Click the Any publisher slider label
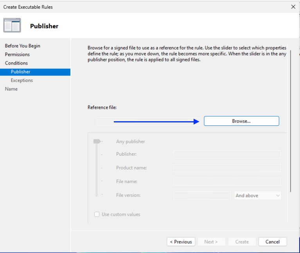 (131, 142)
